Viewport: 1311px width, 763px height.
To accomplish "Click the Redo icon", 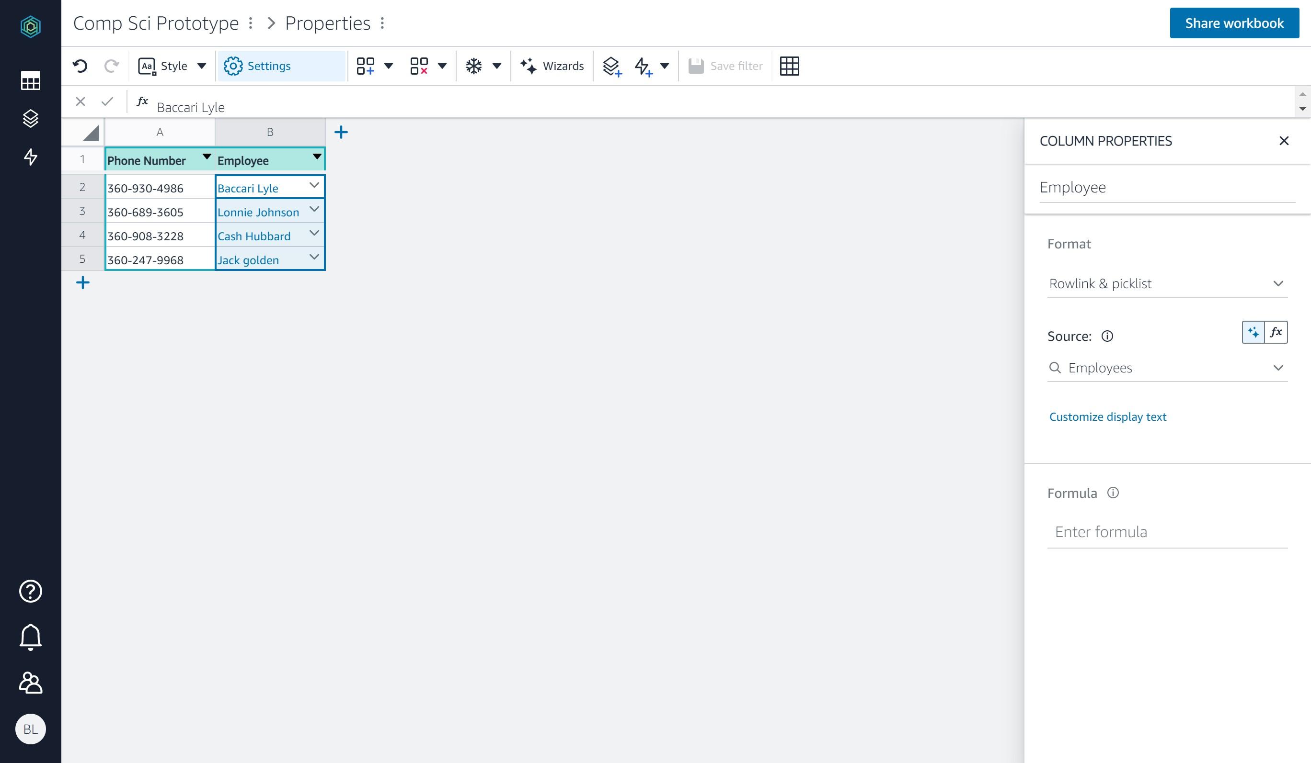I will 111,66.
